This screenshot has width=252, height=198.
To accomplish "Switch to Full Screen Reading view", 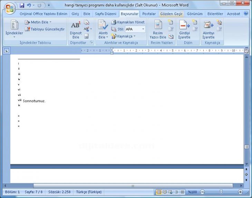I will (165, 192).
